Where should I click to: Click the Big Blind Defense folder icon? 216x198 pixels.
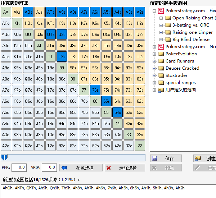[168, 40]
